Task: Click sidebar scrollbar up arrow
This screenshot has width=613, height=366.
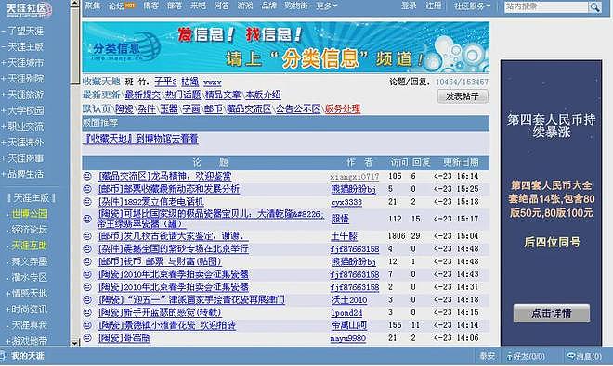Action: (74, 4)
